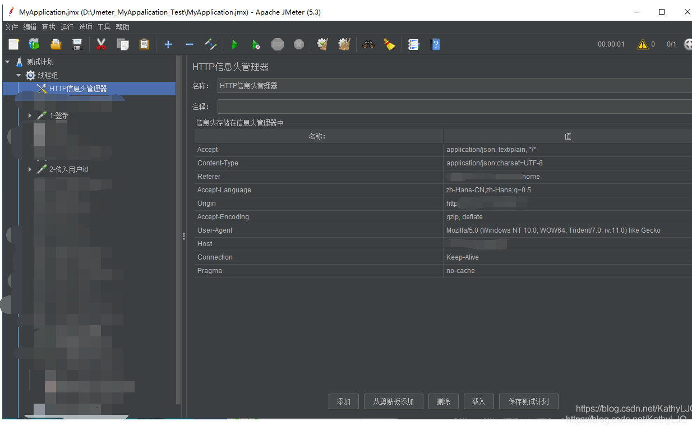Open the Function Helper dialog icon
Screen dimensions: 692x430
(x=413, y=44)
